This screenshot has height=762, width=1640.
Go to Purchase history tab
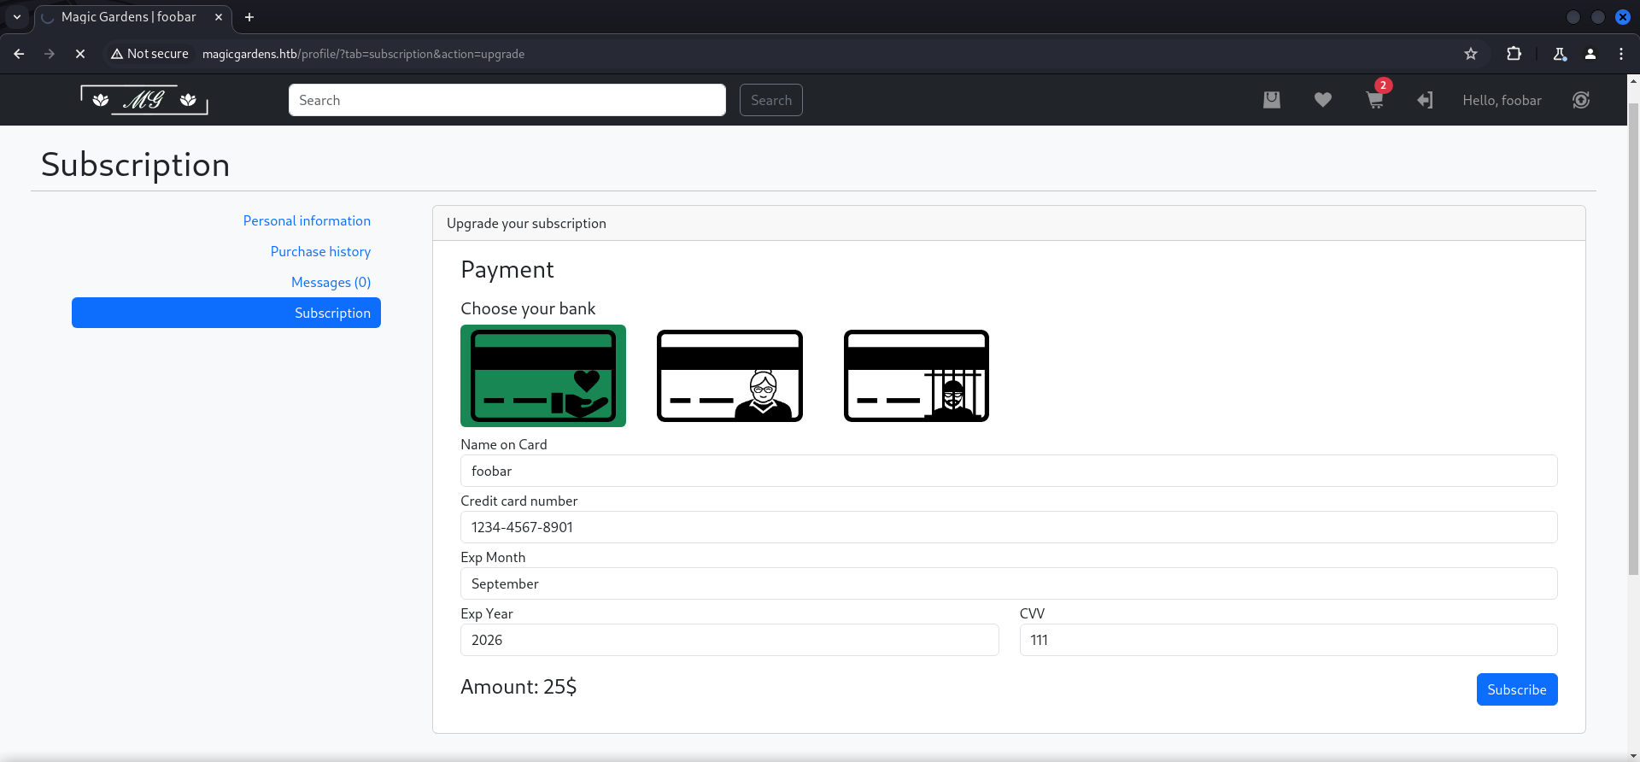point(320,251)
